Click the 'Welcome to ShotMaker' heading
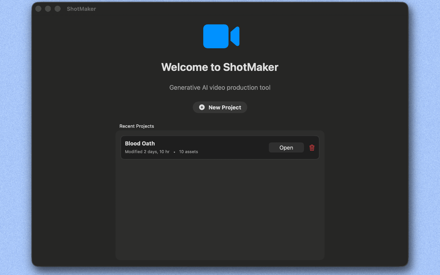 point(220,67)
